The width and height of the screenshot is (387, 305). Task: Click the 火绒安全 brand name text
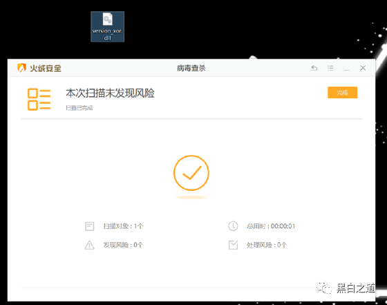(46, 68)
